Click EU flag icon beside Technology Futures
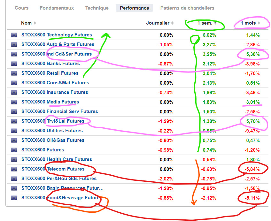 point(14,35)
